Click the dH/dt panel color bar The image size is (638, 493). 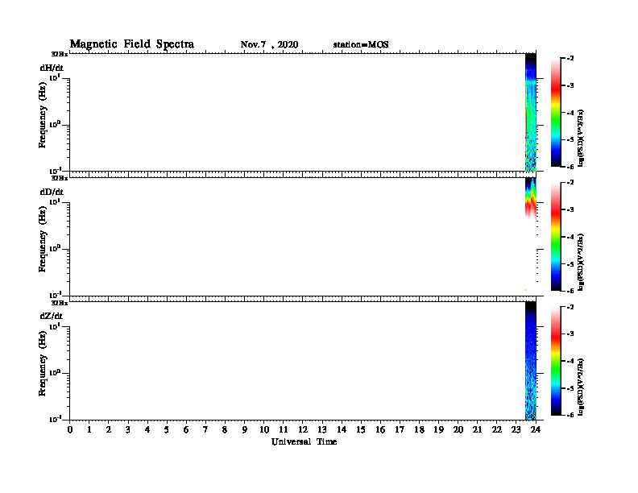point(556,112)
